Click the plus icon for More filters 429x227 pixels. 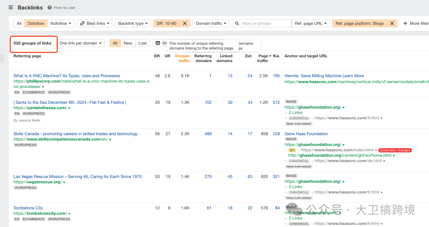point(405,23)
